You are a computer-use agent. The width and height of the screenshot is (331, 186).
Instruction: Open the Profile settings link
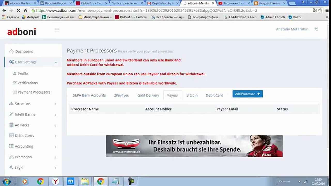(23, 74)
